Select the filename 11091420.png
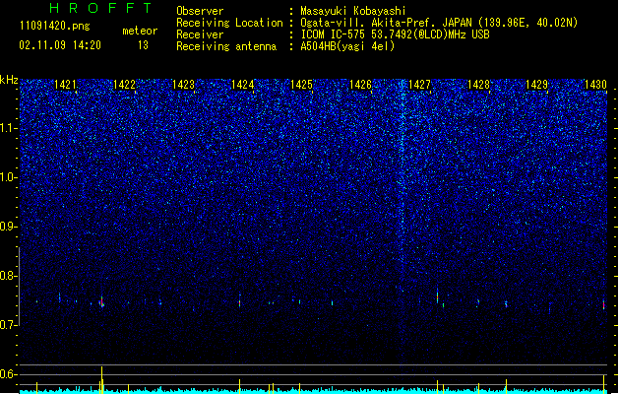 tap(55, 27)
